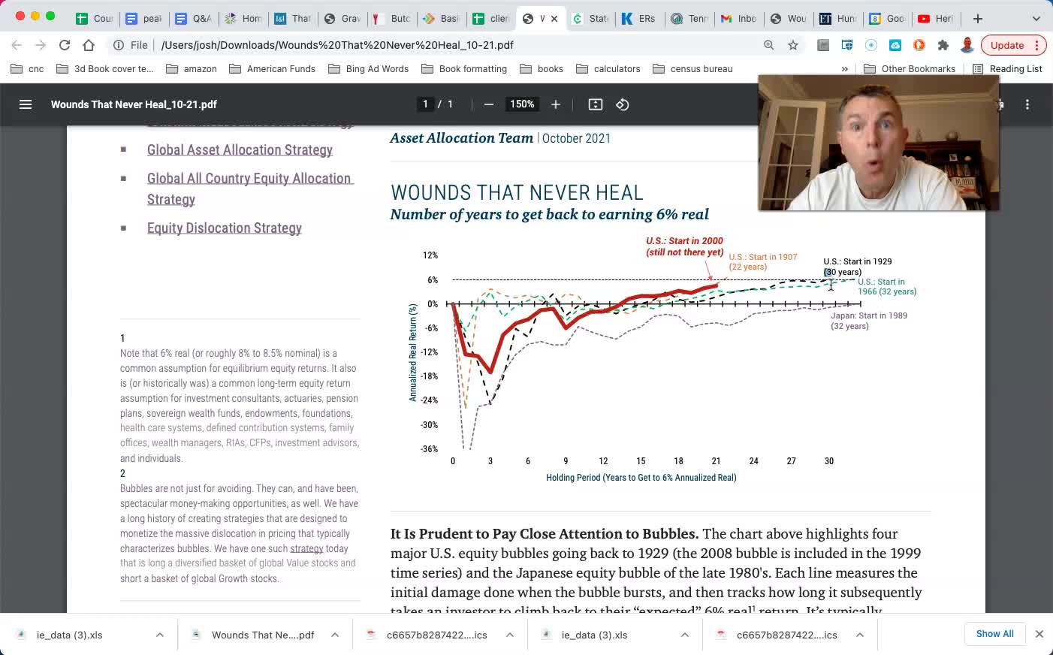Expand the tab search chevron
The height and width of the screenshot is (655, 1053).
click(1036, 19)
